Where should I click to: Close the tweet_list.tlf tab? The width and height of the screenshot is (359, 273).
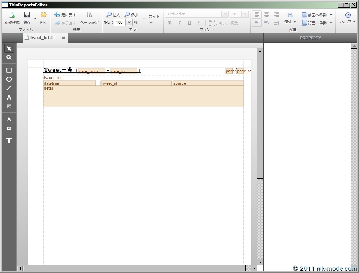(63, 38)
